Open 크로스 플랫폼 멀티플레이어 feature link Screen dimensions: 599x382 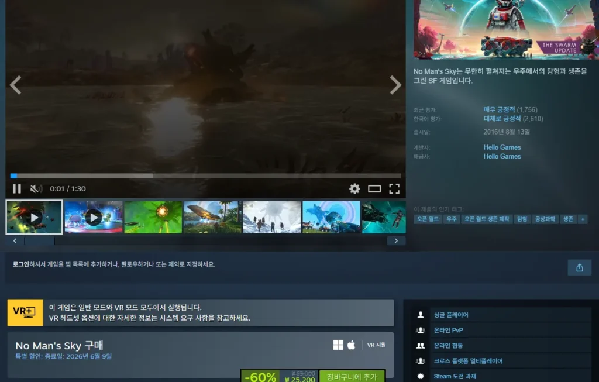pos(468,361)
